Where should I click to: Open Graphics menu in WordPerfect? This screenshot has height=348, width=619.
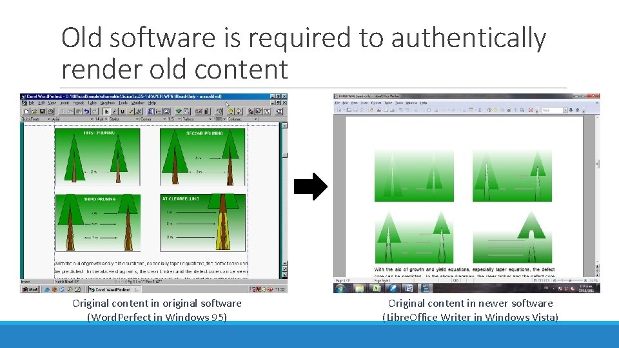point(108,103)
